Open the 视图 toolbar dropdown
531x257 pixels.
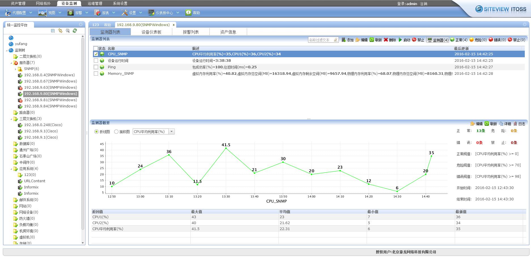tap(60, 13)
